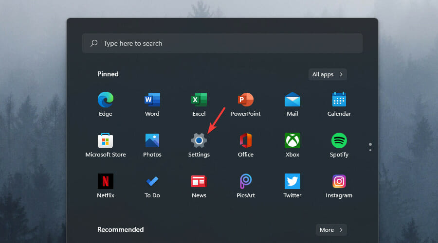Open the News app
This screenshot has width=438, height=243.
199,182
